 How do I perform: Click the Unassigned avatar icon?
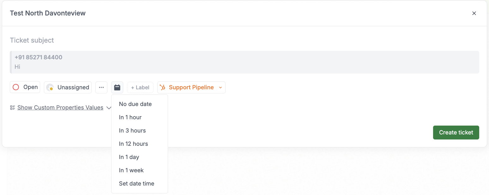(50, 87)
